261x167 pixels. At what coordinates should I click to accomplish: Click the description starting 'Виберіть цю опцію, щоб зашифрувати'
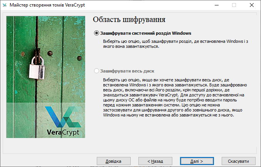pos(175,44)
